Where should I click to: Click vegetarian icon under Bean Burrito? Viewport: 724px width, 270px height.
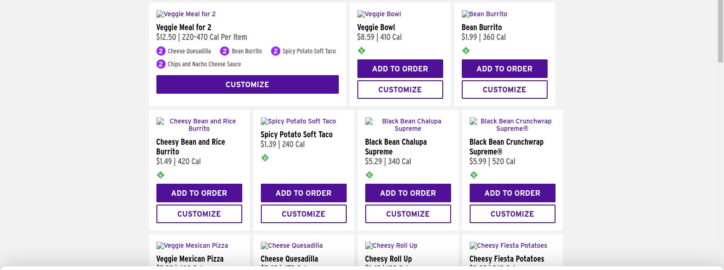pos(466,51)
